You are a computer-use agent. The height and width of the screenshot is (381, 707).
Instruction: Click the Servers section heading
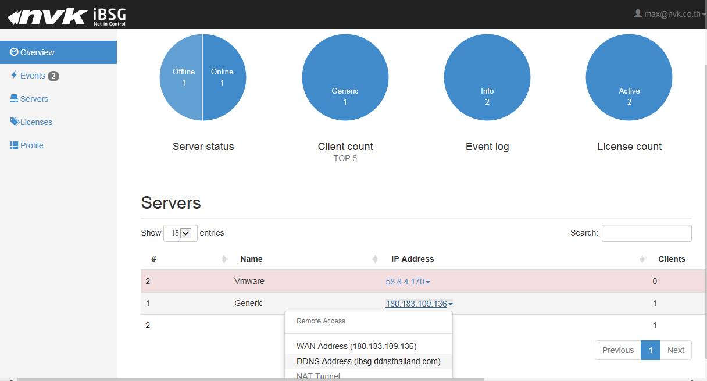click(171, 203)
